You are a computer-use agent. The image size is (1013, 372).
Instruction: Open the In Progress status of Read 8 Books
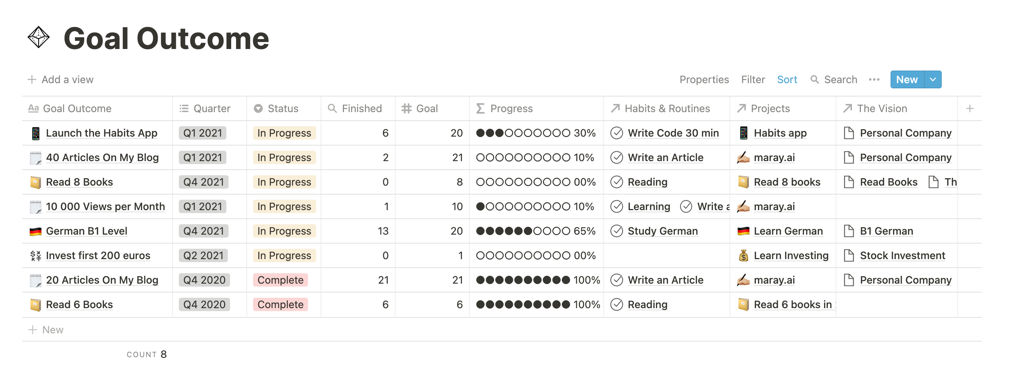284,182
